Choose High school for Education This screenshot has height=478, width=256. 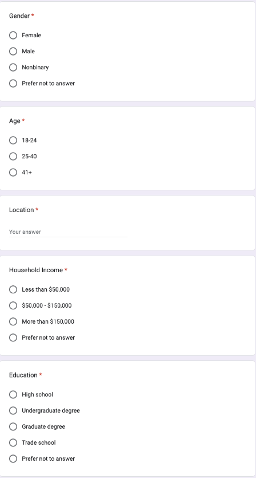click(x=13, y=395)
